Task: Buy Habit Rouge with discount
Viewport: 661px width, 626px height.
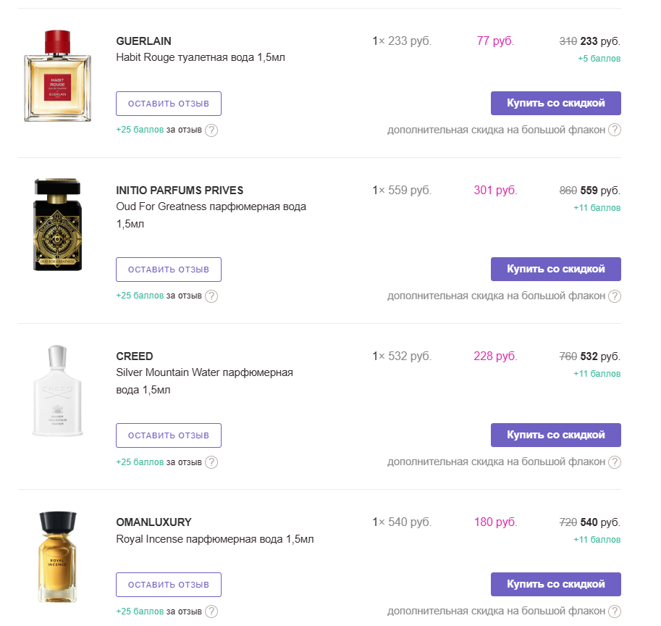Action: click(x=555, y=104)
